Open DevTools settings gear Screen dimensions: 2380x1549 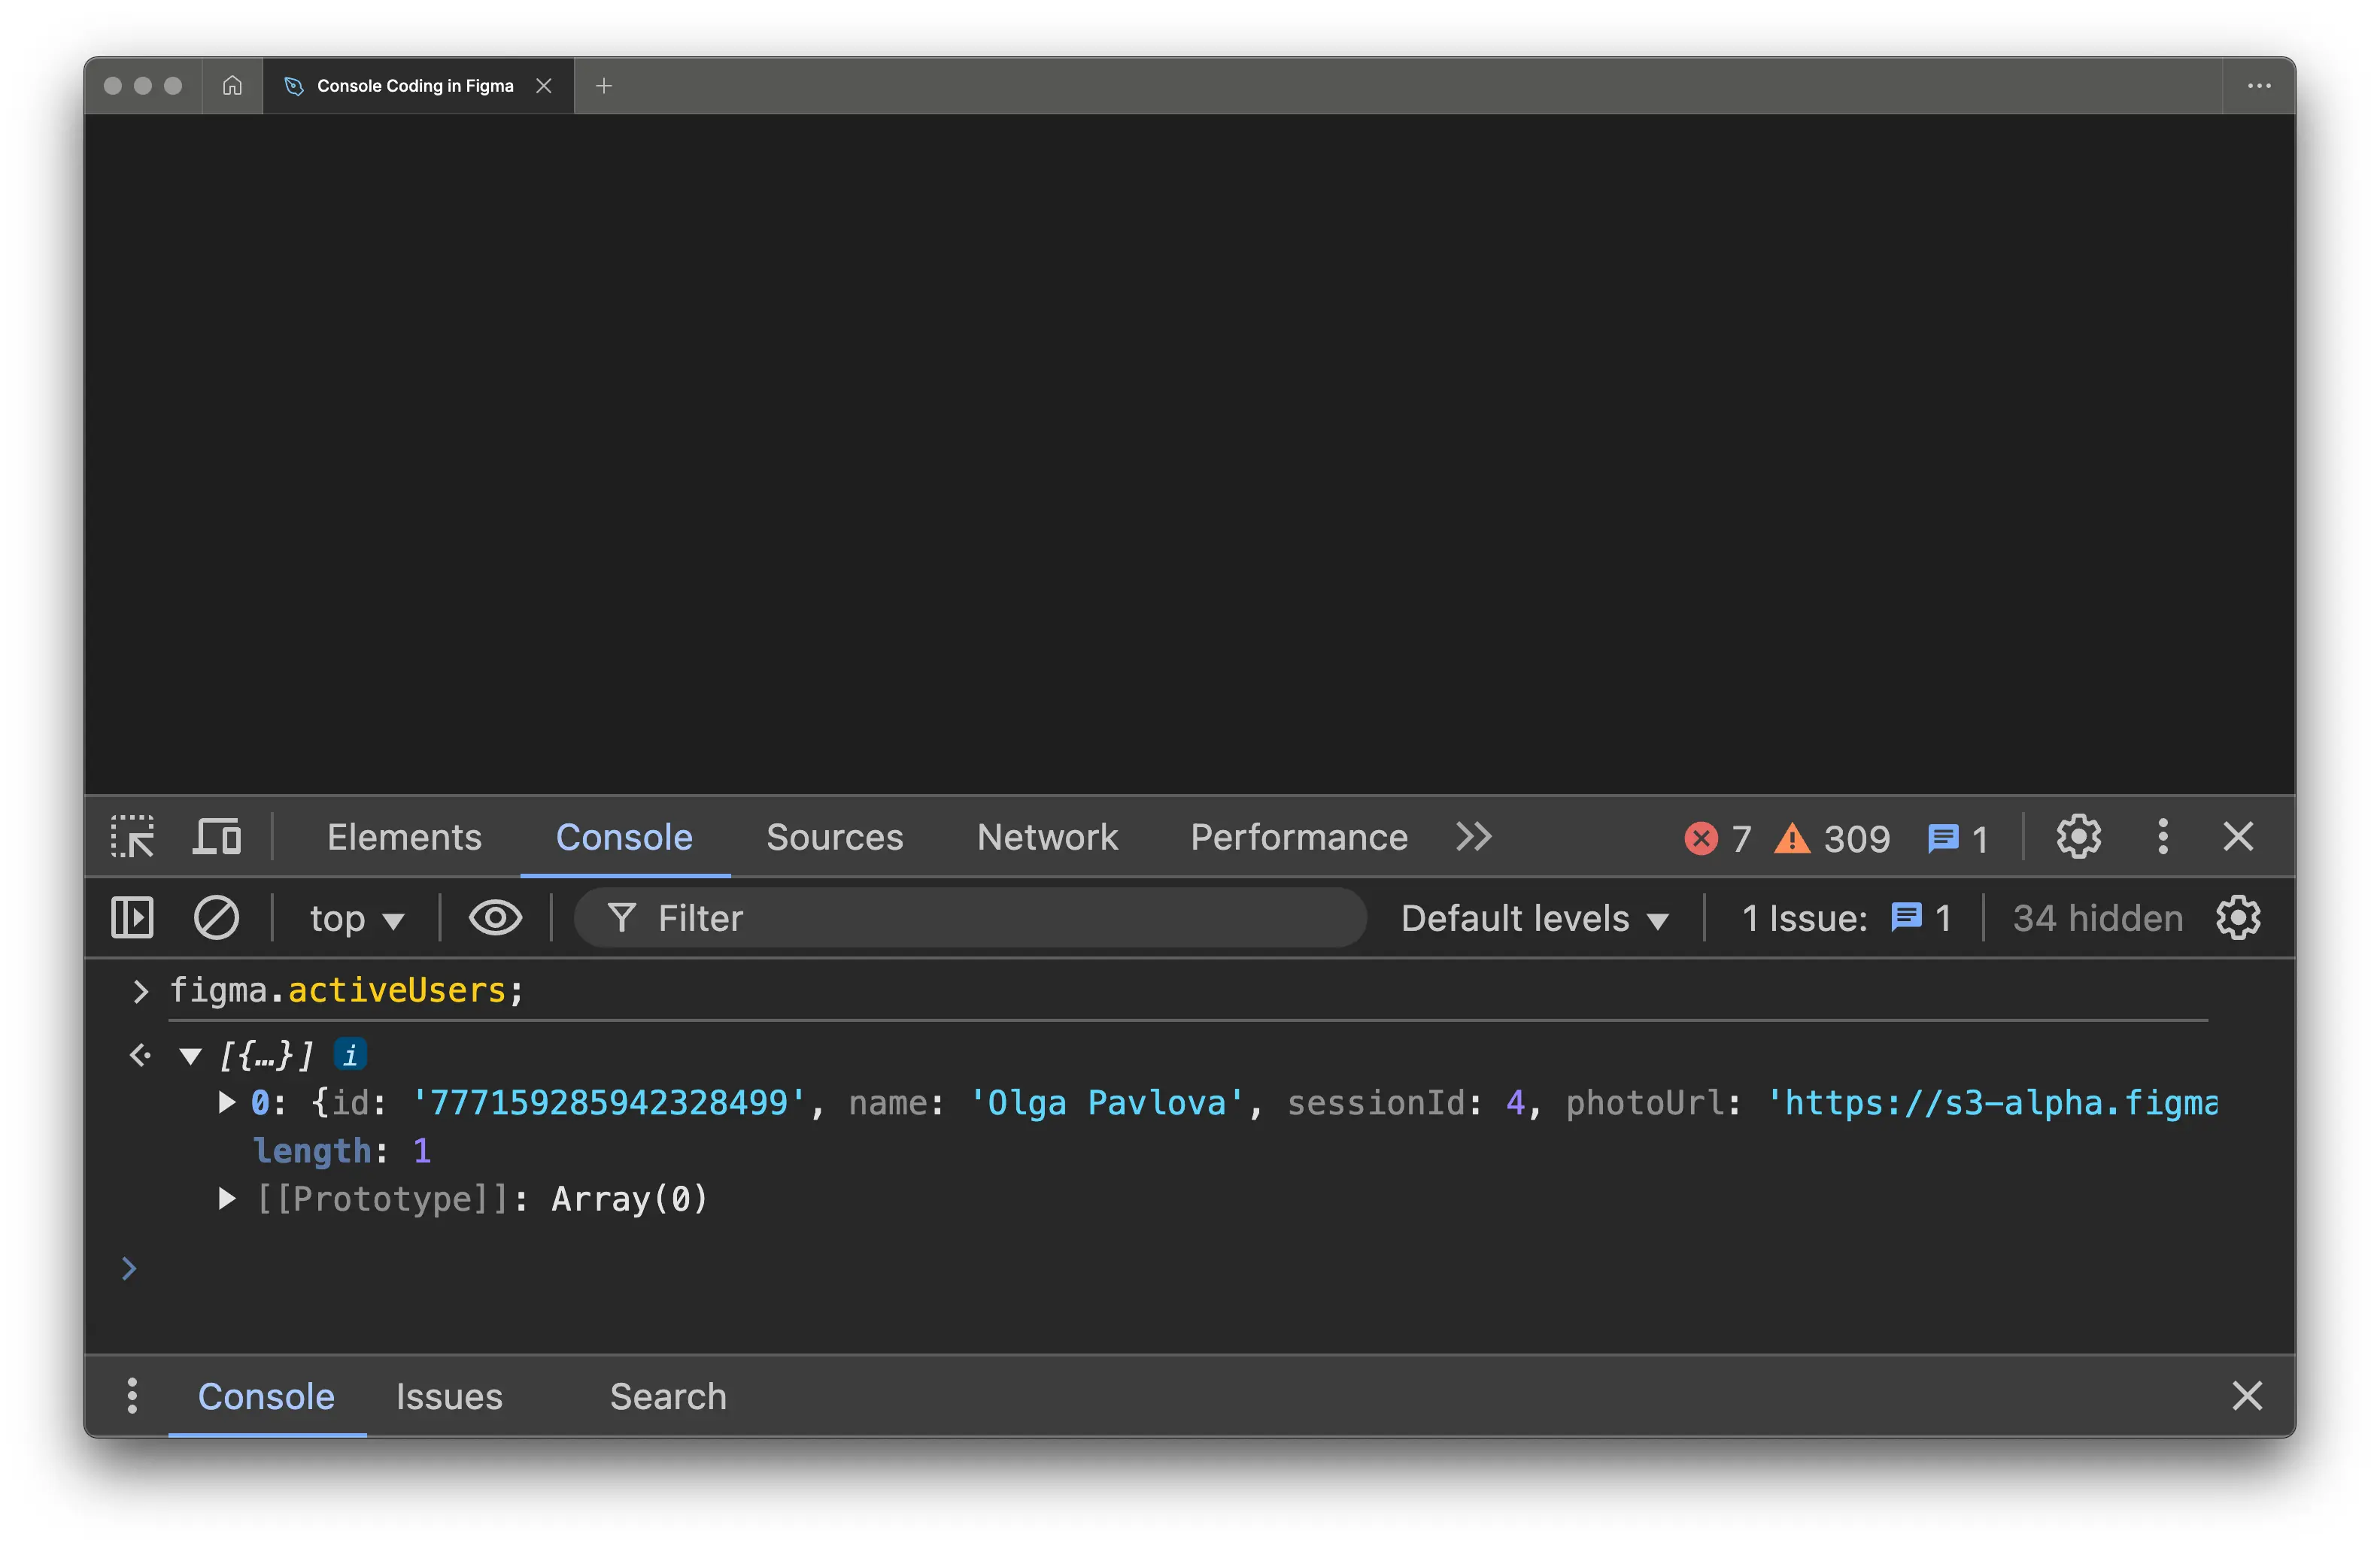point(2078,838)
